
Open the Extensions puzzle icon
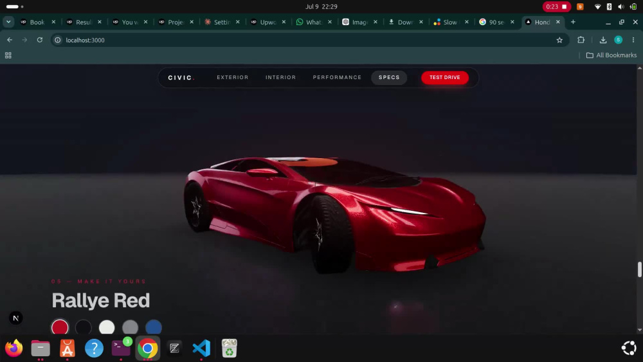coord(581,40)
